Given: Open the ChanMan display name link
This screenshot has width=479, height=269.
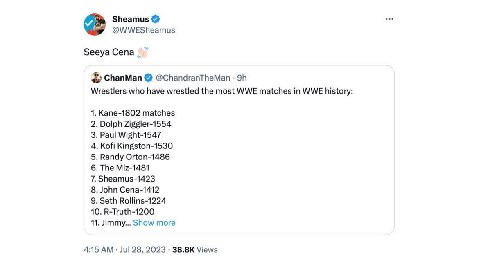Looking at the screenshot, I should click(x=123, y=78).
